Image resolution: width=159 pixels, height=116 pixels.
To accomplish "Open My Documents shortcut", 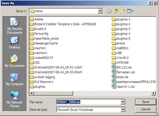I will (15, 61).
